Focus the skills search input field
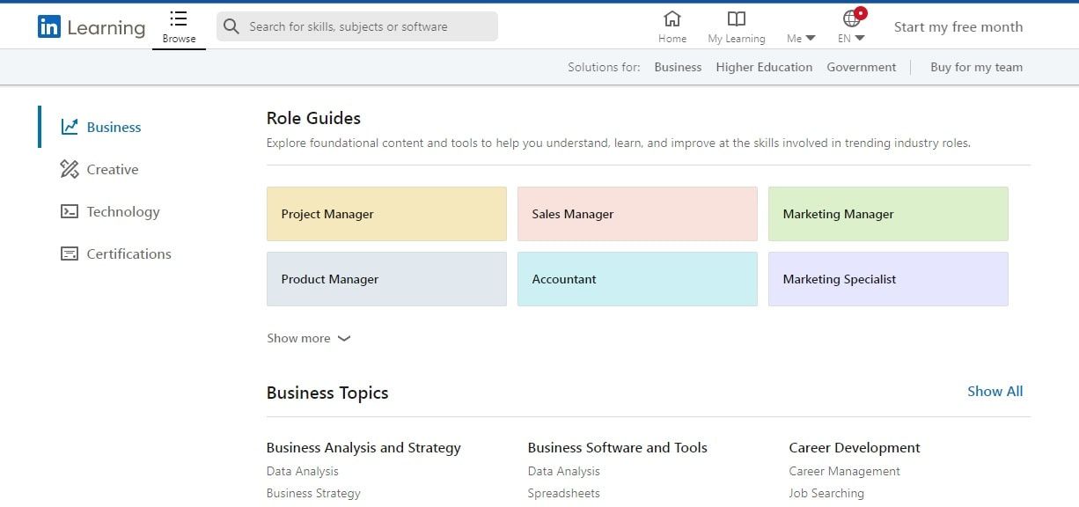Image resolution: width=1079 pixels, height=507 pixels. tap(357, 26)
